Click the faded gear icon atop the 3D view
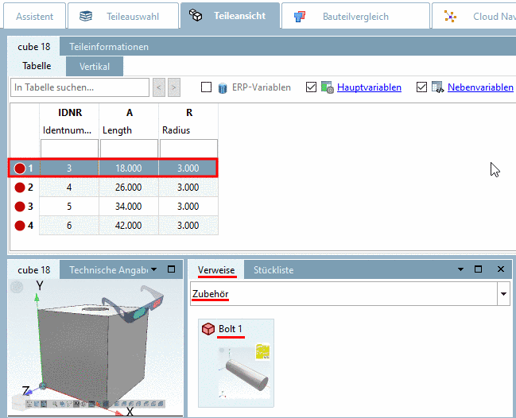 click(17, 287)
